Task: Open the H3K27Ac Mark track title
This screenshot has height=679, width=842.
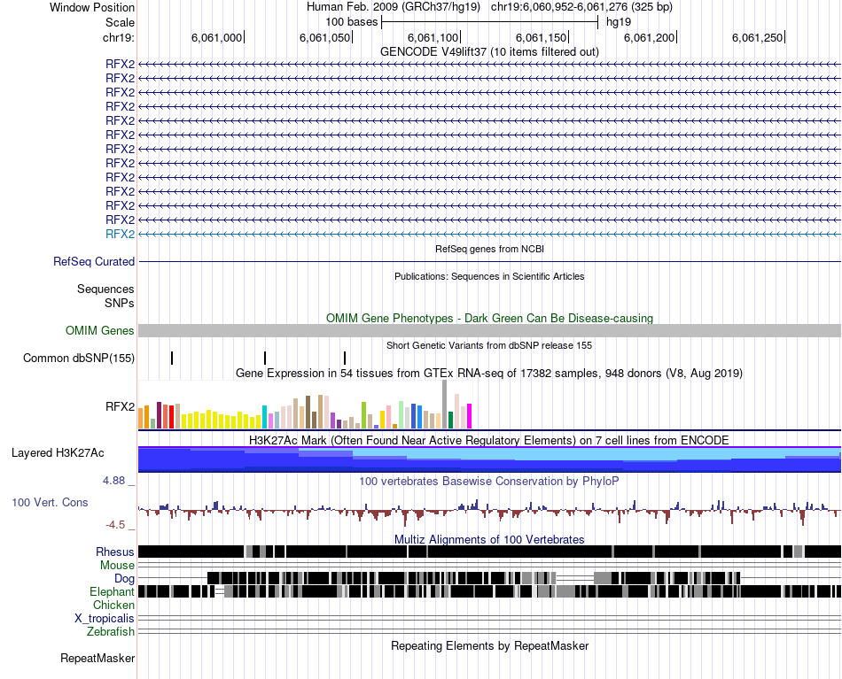Action: pyautogui.click(x=489, y=440)
